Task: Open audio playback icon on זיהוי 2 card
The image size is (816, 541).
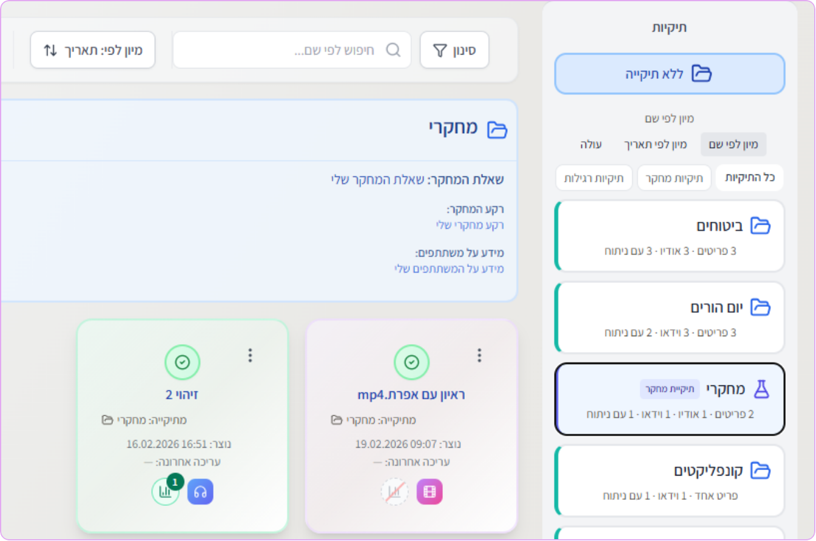Action: [x=201, y=492]
